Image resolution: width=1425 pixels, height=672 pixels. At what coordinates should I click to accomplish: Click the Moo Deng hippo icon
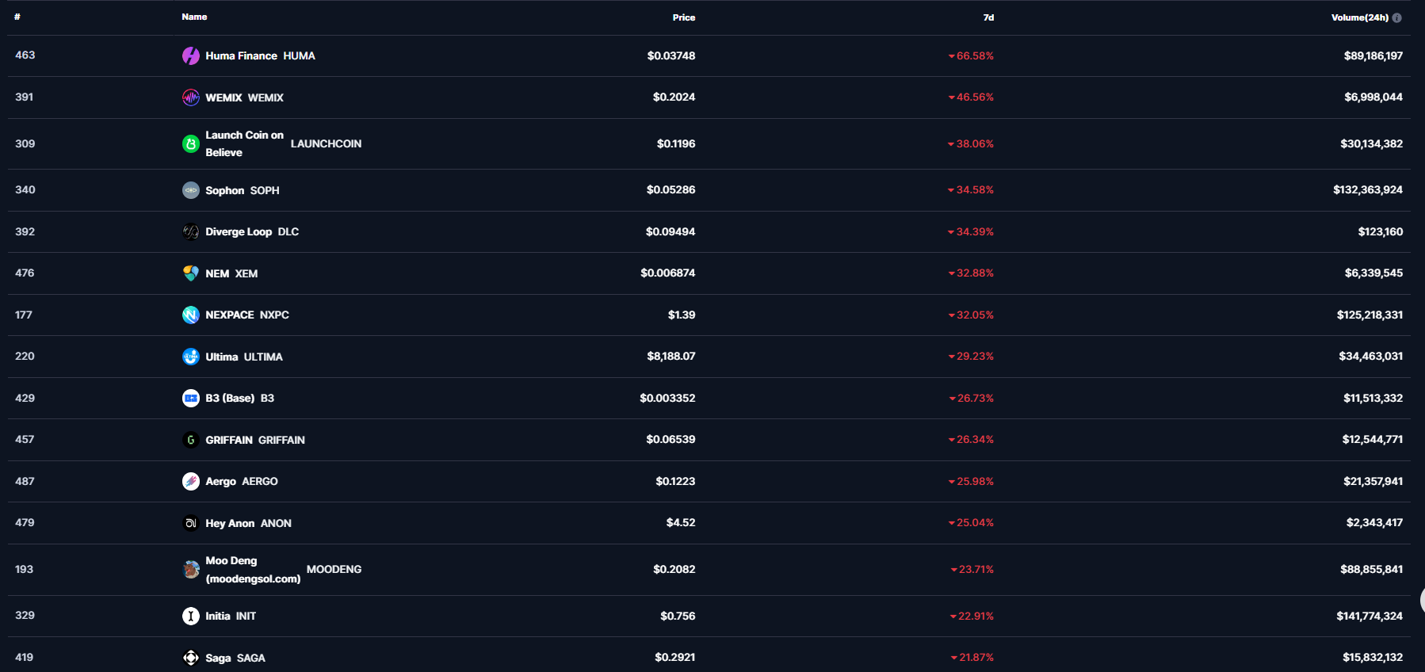191,569
